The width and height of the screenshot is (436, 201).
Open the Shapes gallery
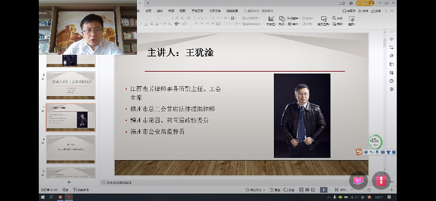point(282,21)
